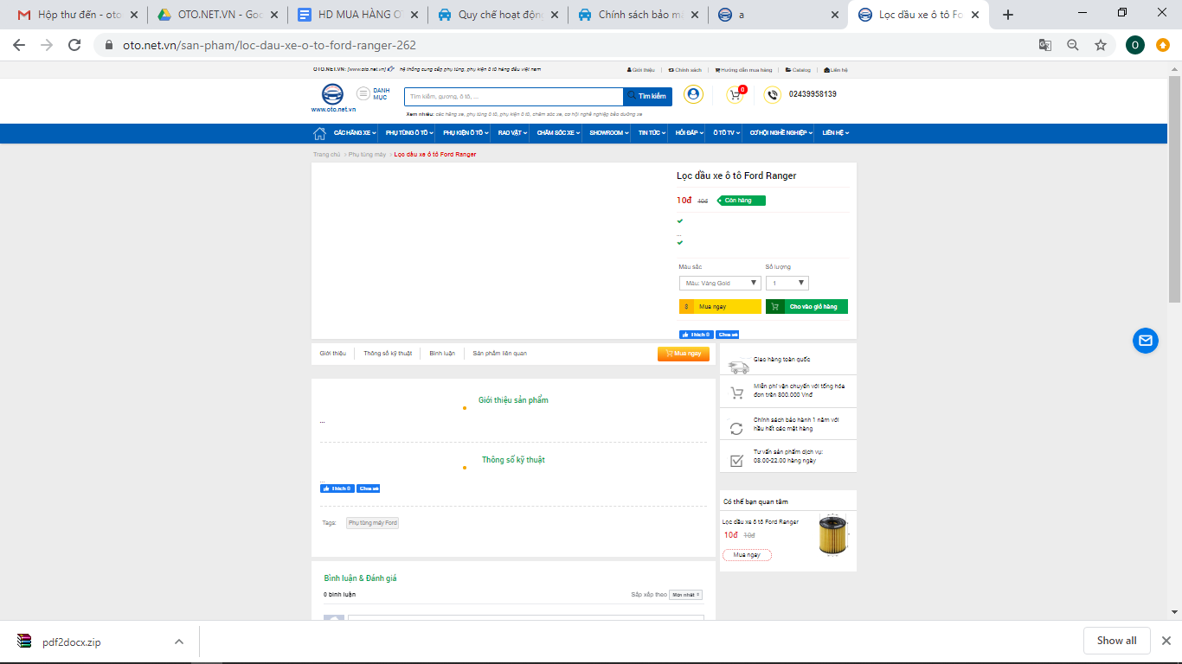Open the Ô TÔ TV menu
This screenshot has width=1182, height=664.
(728, 133)
